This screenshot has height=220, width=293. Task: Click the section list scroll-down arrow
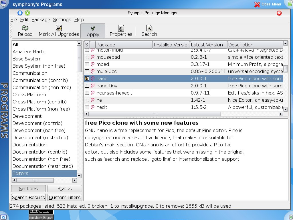(x=79, y=176)
